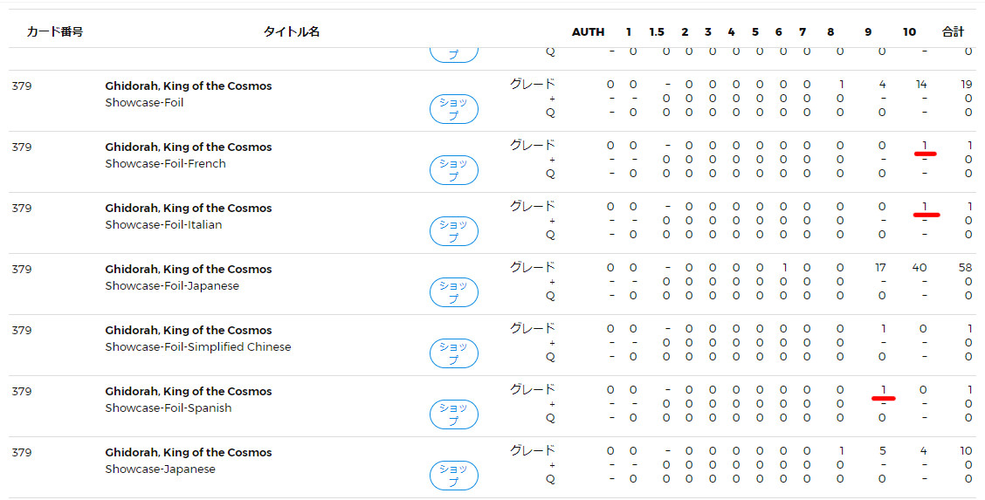Click the ショップ button for Showcase-Foil
The width and height of the screenshot is (985, 500).
(453, 109)
